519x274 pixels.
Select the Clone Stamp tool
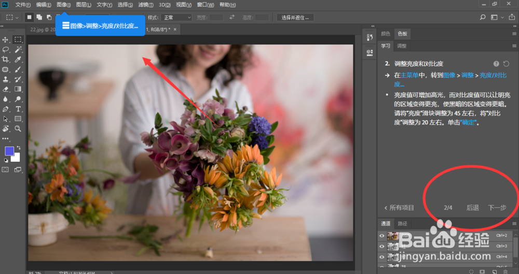5,79
